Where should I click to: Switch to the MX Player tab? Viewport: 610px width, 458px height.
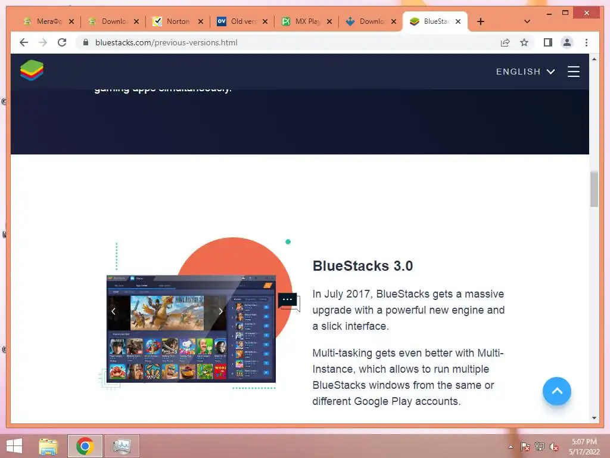307,21
